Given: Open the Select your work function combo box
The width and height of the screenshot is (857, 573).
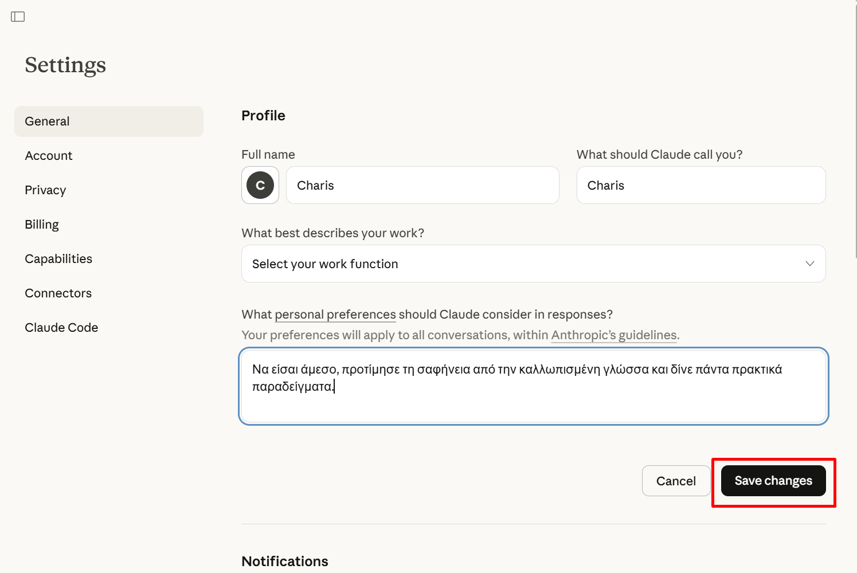Looking at the screenshot, I should (x=516, y=264).
